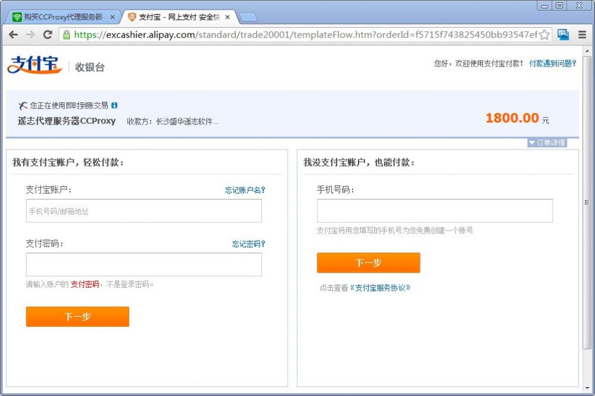
Task: Click the product name 遥志代理服务器CCProxy
Action: point(66,121)
